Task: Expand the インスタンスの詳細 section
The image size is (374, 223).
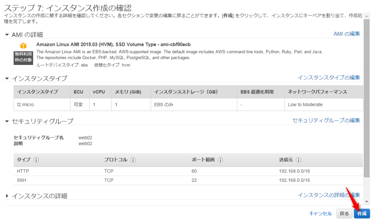Action: (x=7, y=196)
